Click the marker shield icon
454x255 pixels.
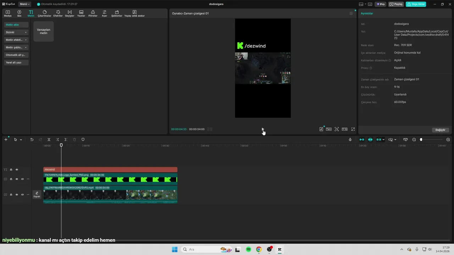(83, 140)
